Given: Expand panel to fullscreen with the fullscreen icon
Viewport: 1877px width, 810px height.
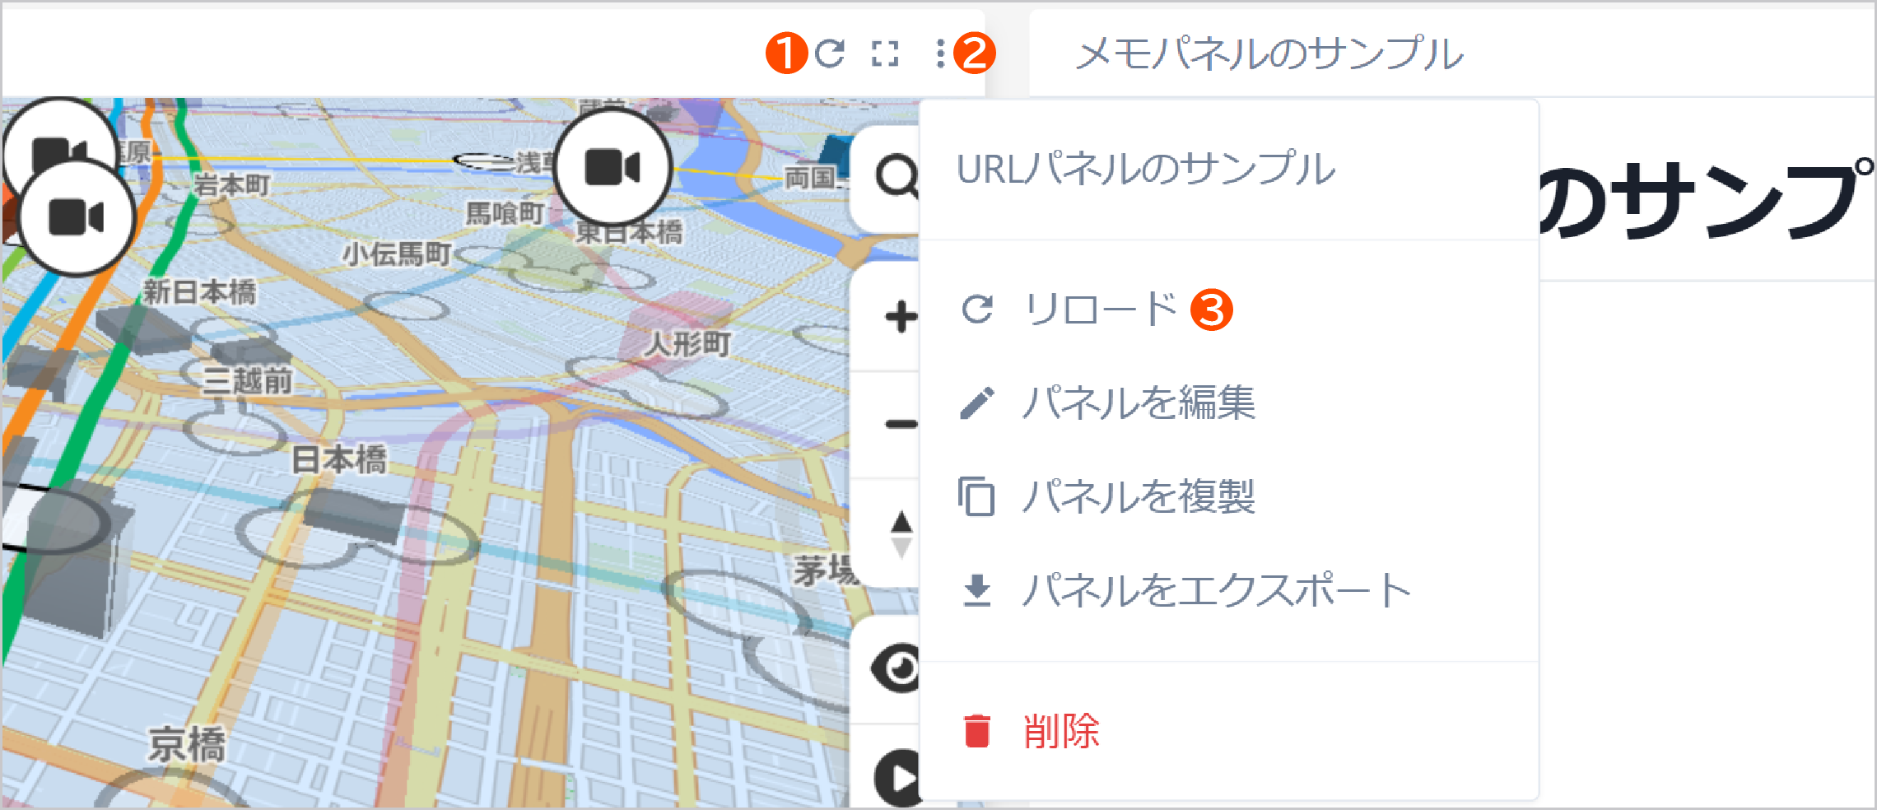Looking at the screenshot, I should point(885,54).
